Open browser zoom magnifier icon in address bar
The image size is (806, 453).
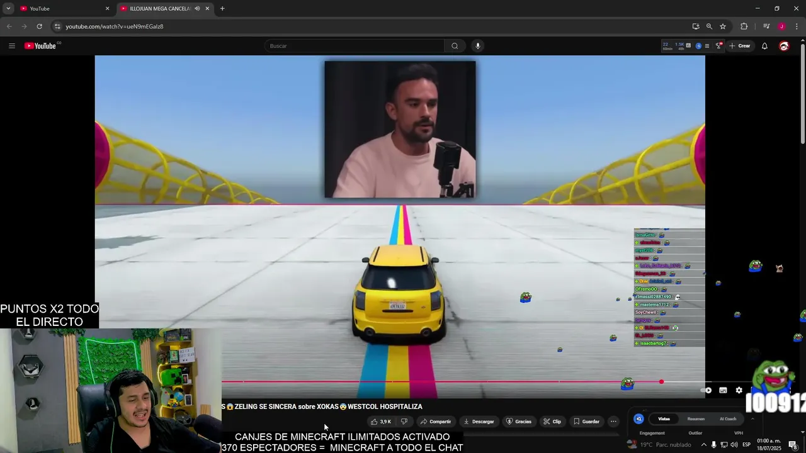click(x=709, y=26)
